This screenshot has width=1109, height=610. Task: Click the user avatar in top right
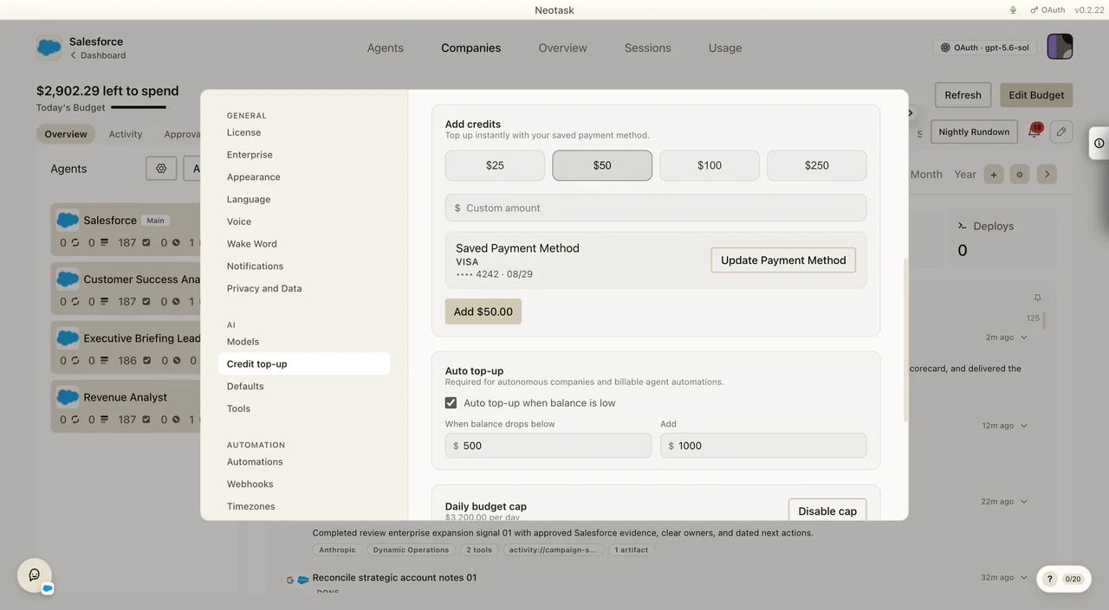[x=1060, y=47]
